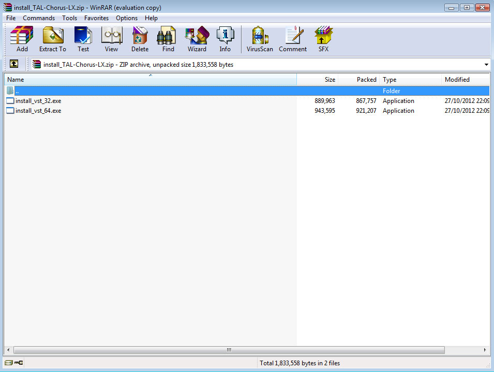494x372 pixels.
Task: Expand the address bar dropdown arrow
Action: click(486, 65)
